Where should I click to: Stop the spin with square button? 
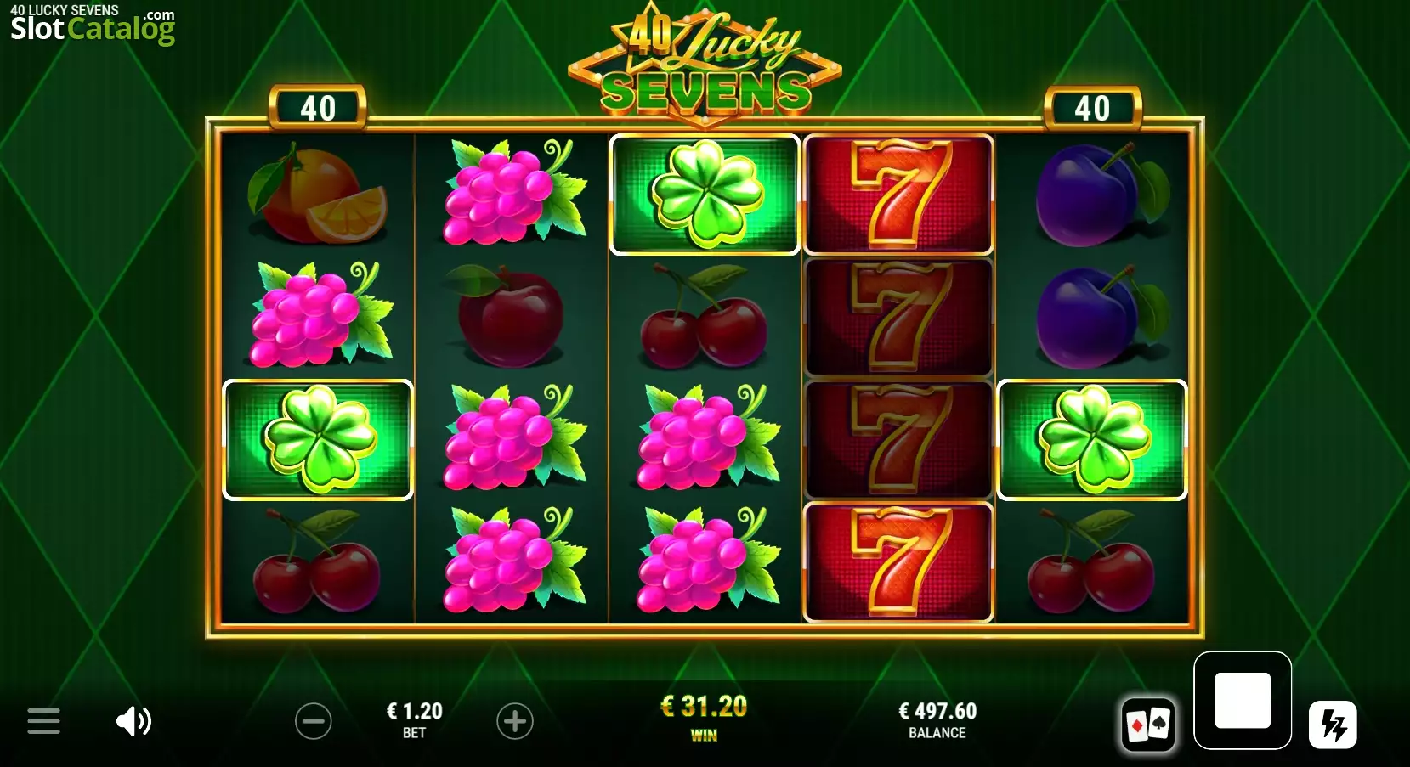pos(1243,701)
